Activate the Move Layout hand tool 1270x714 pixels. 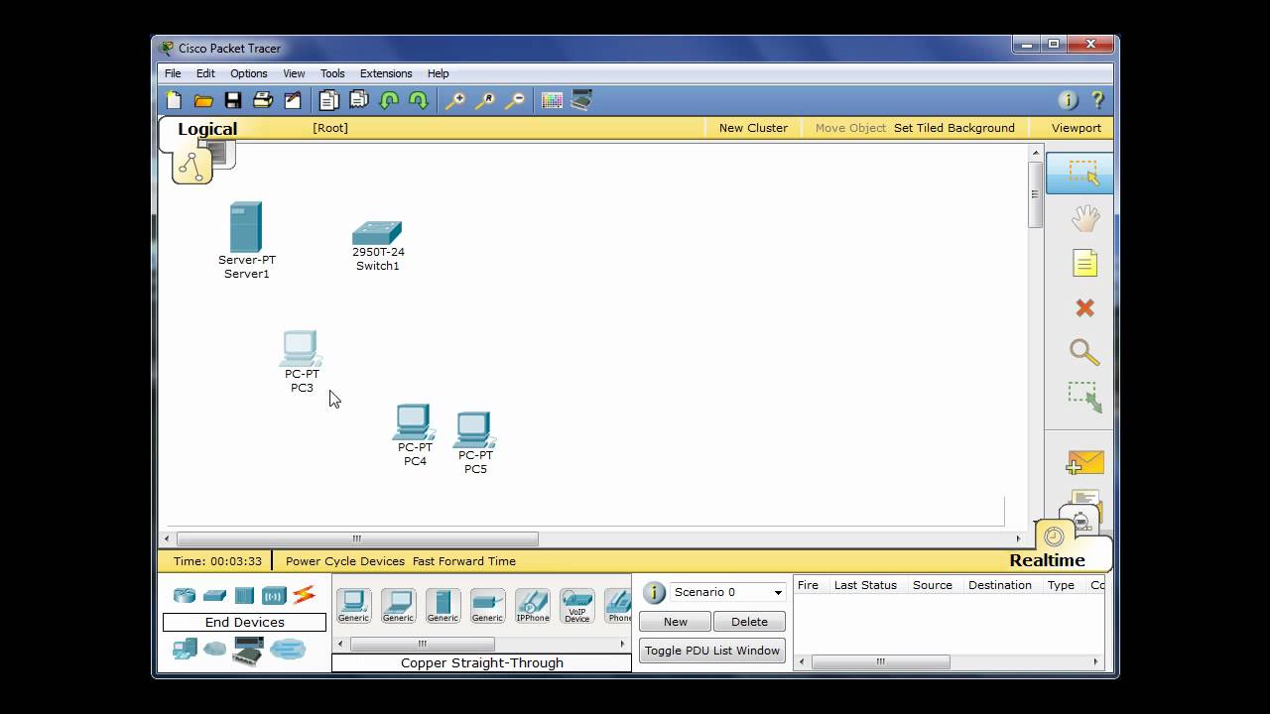pos(1084,217)
